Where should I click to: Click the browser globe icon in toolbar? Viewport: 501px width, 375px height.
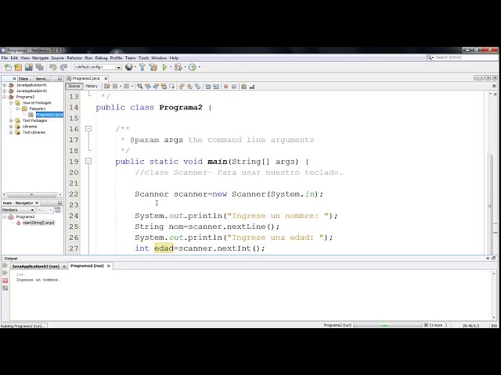(128, 67)
